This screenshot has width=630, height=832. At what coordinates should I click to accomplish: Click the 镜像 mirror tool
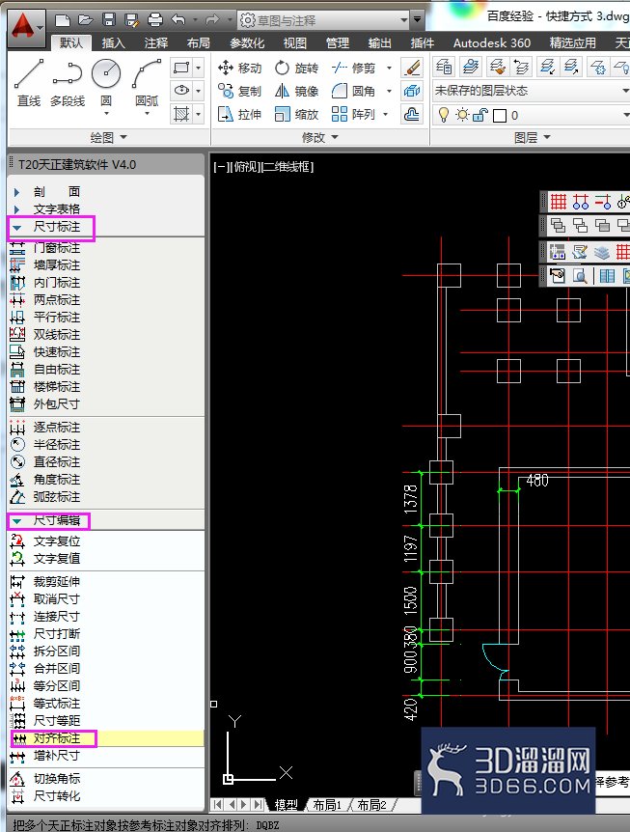(x=297, y=92)
